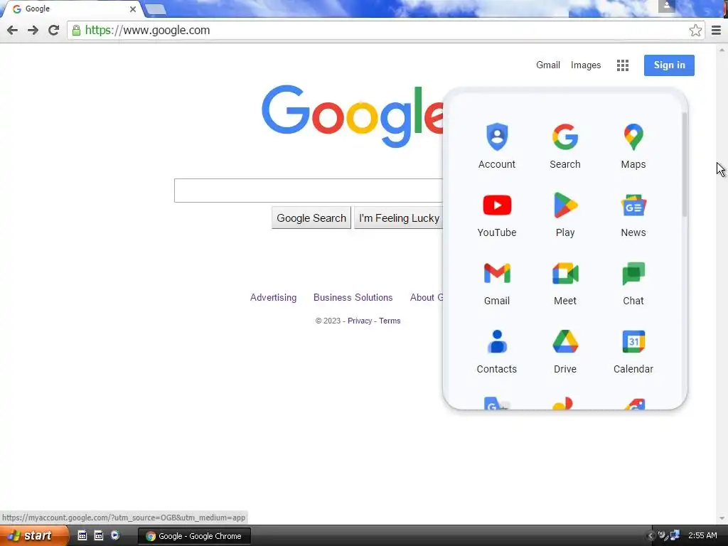This screenshot has height=546, width=728.
Task: Click the Gmail link in header
Action: click(548, 65)
